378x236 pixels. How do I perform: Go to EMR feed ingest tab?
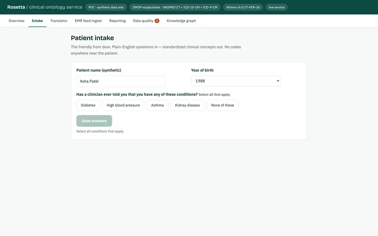click(x=88, y=21)
